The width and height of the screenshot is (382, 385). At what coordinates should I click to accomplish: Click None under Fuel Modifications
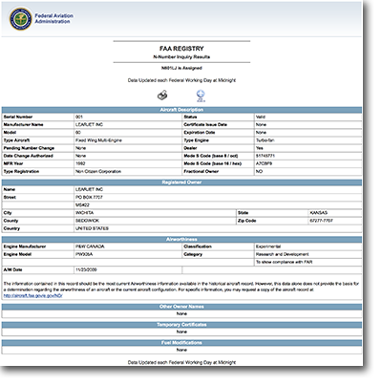click(181, 350)
